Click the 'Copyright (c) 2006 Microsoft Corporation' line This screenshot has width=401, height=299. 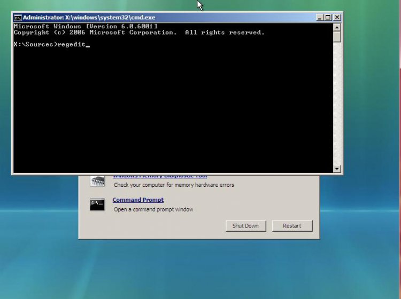[x=95, y=33]
